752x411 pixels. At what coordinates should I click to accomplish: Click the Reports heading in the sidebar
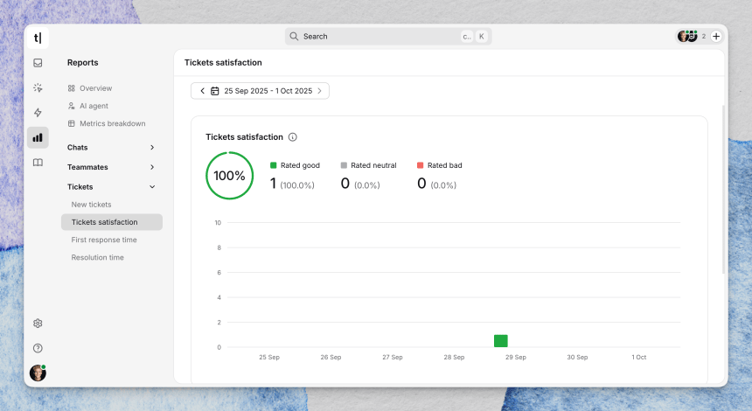pos(82,63)
